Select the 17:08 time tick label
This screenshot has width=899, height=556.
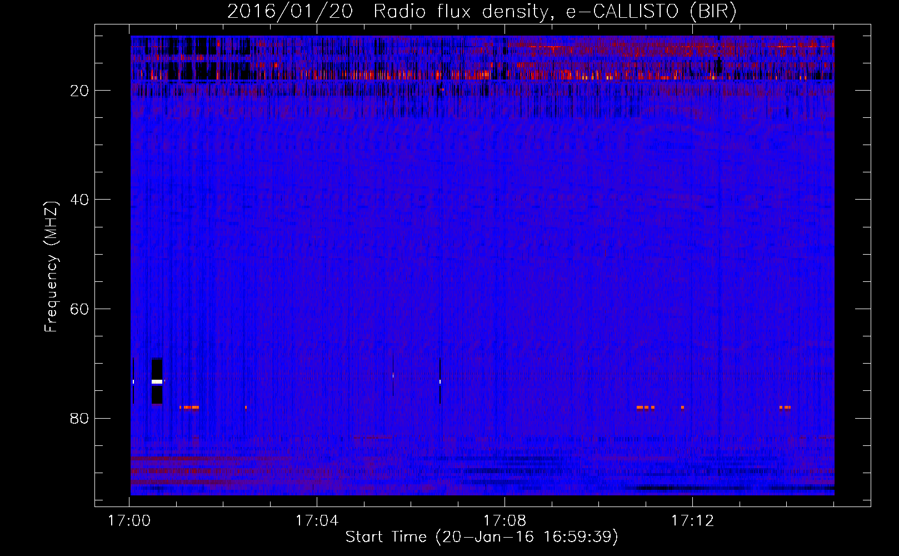point(505,521)
